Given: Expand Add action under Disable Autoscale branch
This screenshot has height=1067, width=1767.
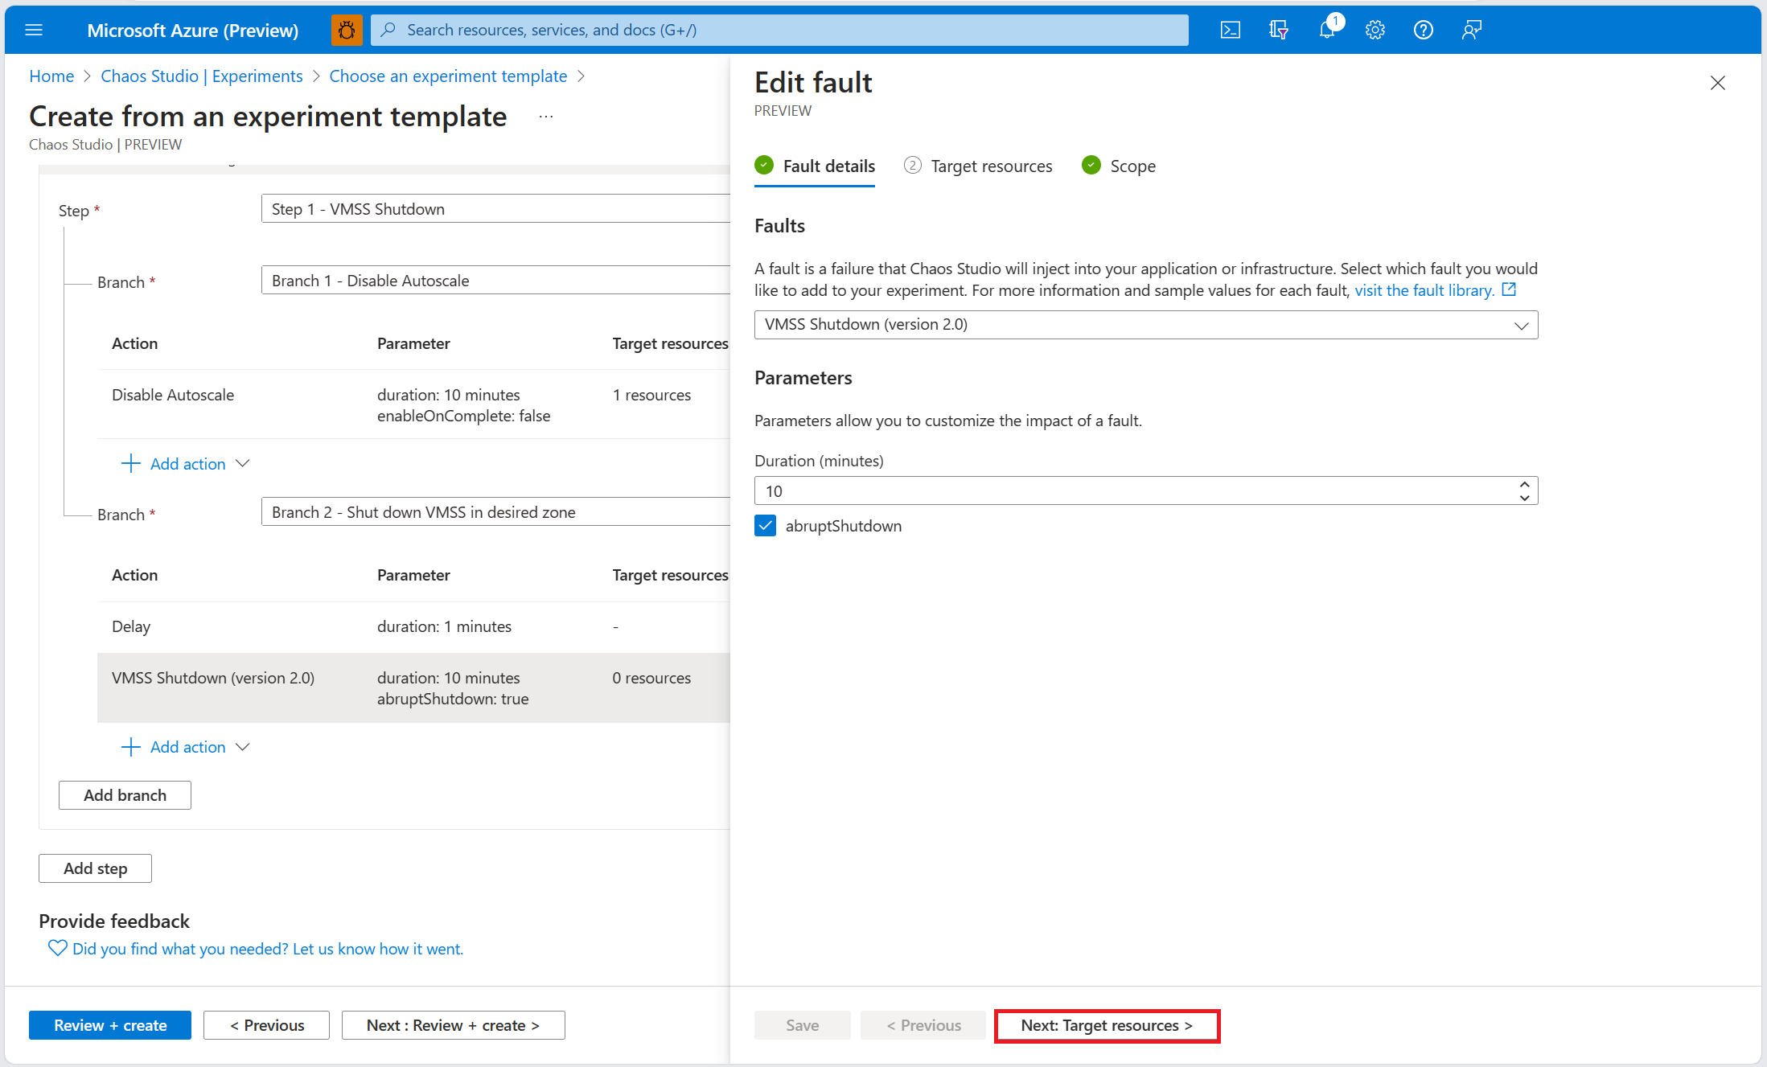Looking at the screenshot, I should (187, 464).
